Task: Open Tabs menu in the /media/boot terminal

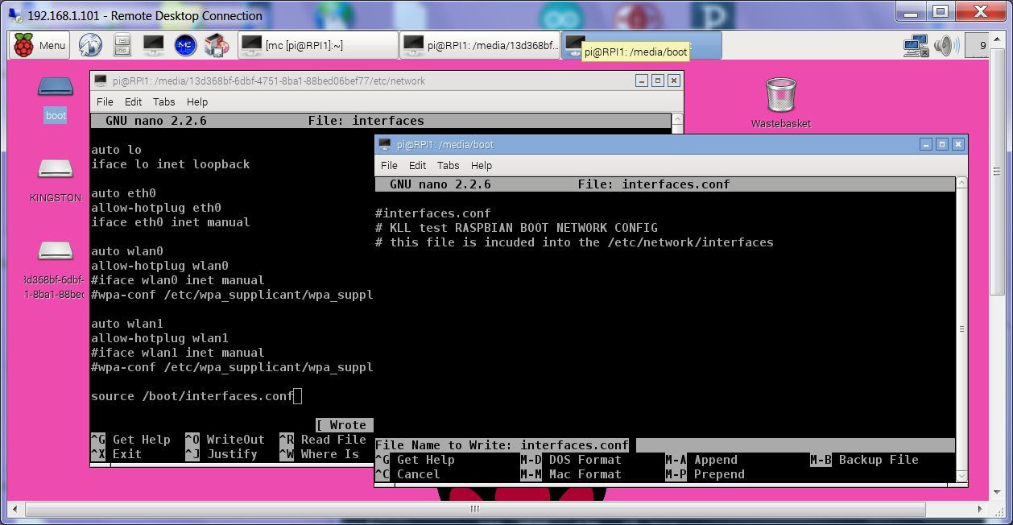Action: (x=448, y=165)
